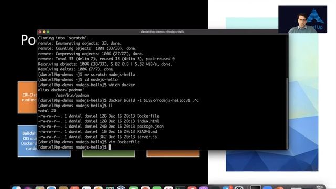The height and width of the screenshot is (189, 336).
Task: Click the 'which docker' command line
Action: pyautogui.click(x=87, y=85)
